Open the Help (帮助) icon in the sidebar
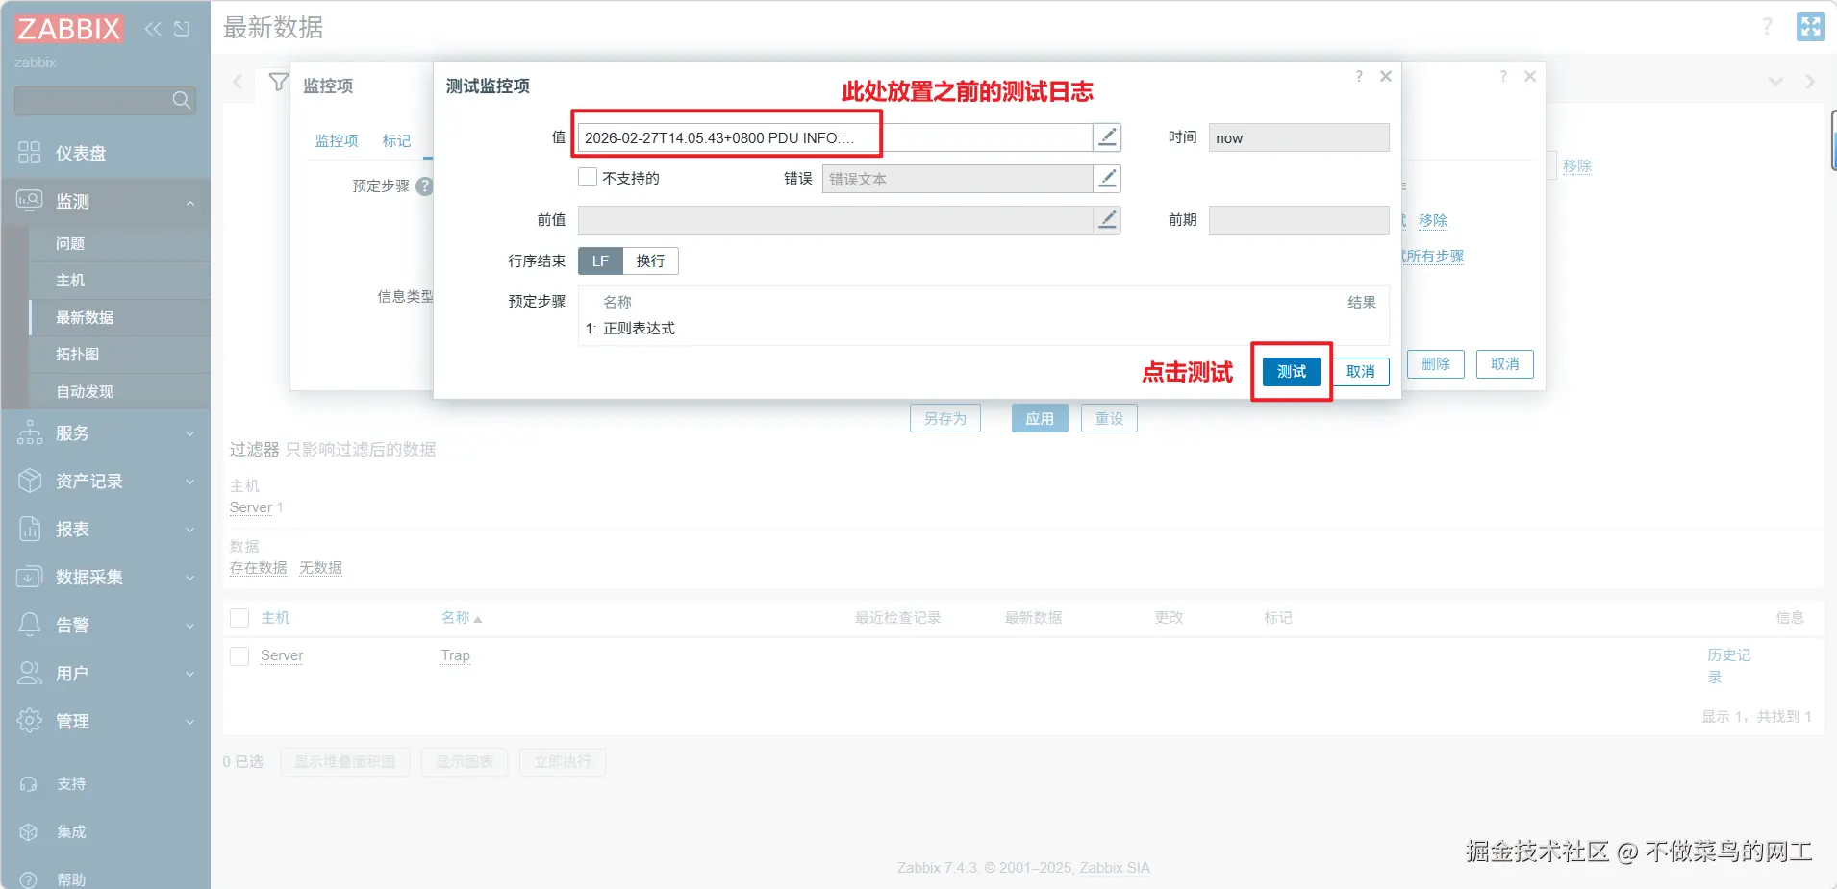Viewport: 1837px width, 889px height. coord(29,879)
